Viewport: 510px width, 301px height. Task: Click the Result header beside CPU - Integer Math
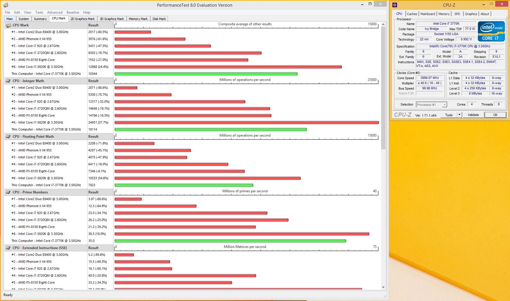pyautogui.click(x=100, y=81)
